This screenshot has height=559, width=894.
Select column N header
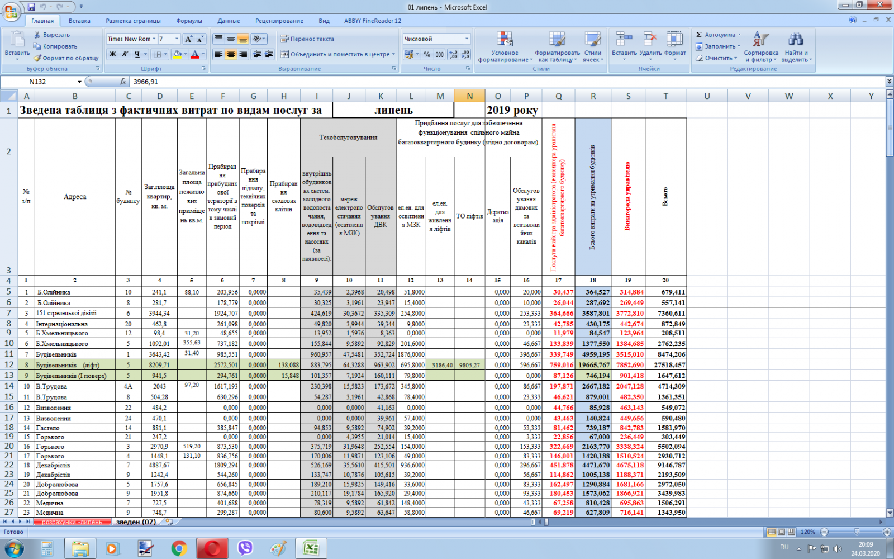[469, 96]
